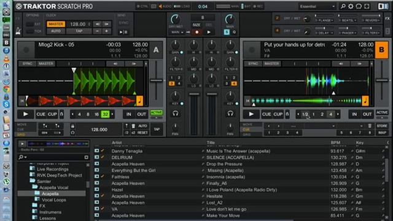Collapse Deck B advanced panel arrow under ACTIVE
The width and height of the screenshot is (393, 221).
point(382,118)
